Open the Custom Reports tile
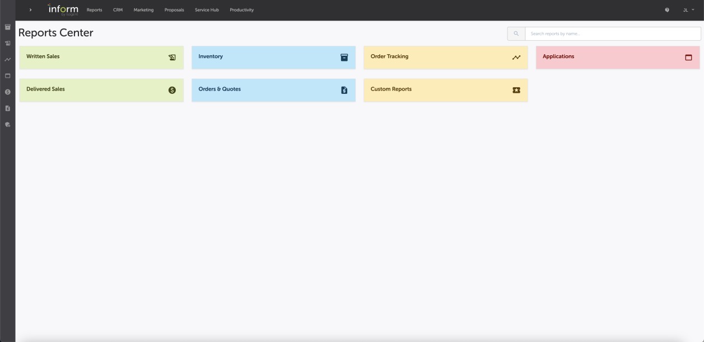This screenshot has height=342, width=704. 445,90
